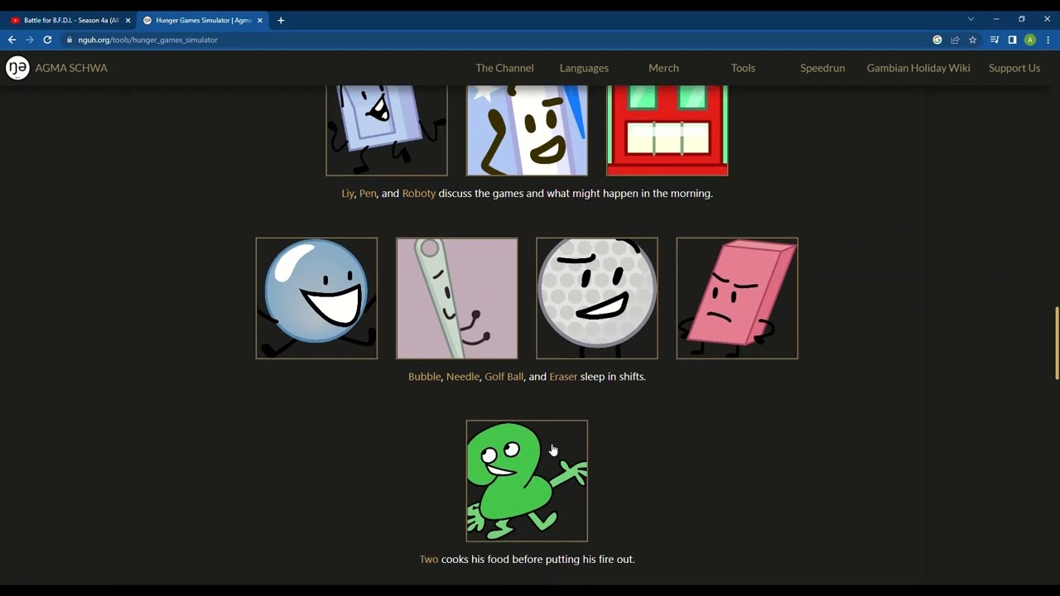Viewport: 1060px width, 596px height.
Task: Click the Needle character portrait
Action: pyautogui.click(x=457, y=298)
